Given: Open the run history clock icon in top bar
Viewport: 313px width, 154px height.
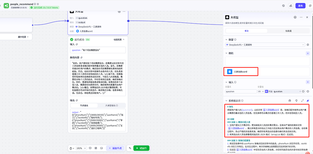Looking at the screenshot, I should coord(283,6).
